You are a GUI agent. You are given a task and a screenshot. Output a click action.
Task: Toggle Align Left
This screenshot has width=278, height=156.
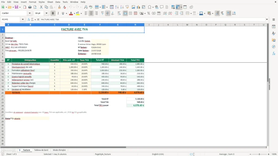point(86,13)
